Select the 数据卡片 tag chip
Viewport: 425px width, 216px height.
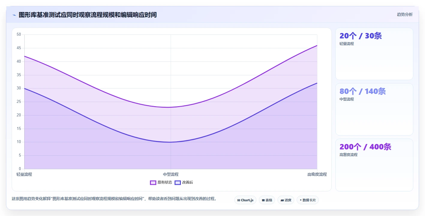click(x=307, y=200)
